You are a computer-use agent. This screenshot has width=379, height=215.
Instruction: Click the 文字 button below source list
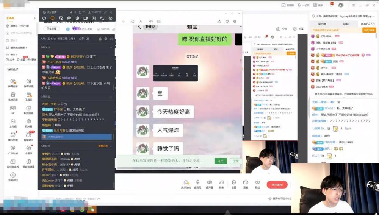(x=10, y=59)
